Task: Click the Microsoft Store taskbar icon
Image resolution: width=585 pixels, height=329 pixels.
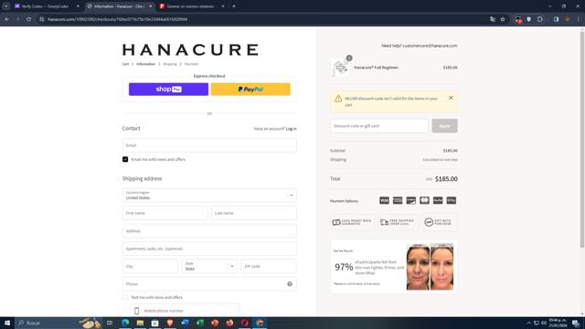Action: pyautogui.click(x=154, y=323)
